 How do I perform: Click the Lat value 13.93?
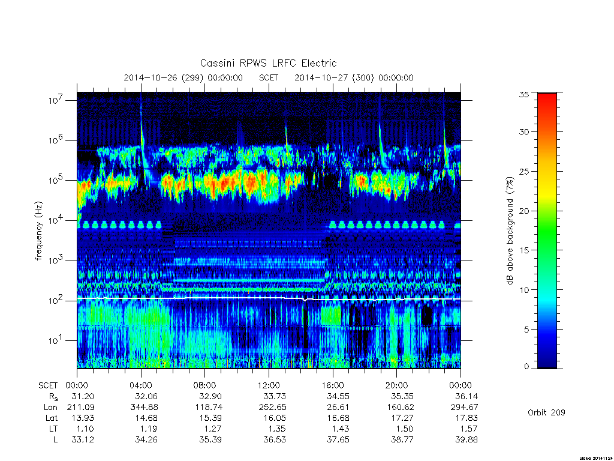point(83,418)
